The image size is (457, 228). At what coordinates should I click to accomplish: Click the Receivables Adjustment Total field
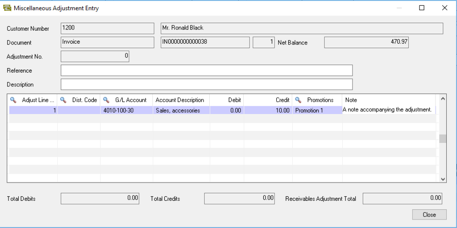click(403, 199)
